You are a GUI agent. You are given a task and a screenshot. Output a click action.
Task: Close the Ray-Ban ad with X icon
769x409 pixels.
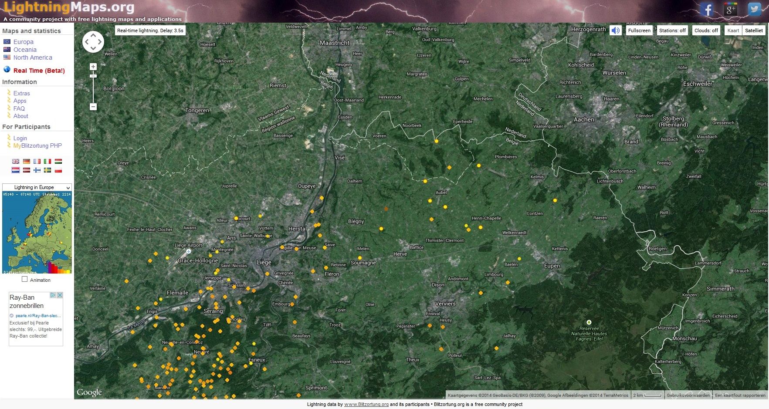(x=60, y=295)
